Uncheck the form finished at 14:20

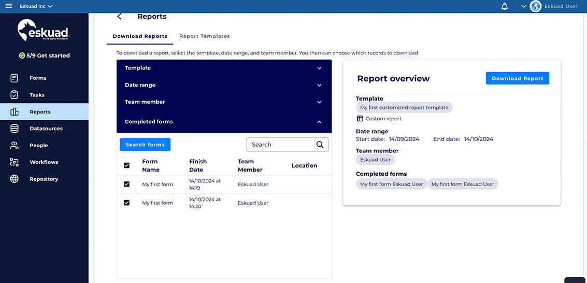[127, 203]
